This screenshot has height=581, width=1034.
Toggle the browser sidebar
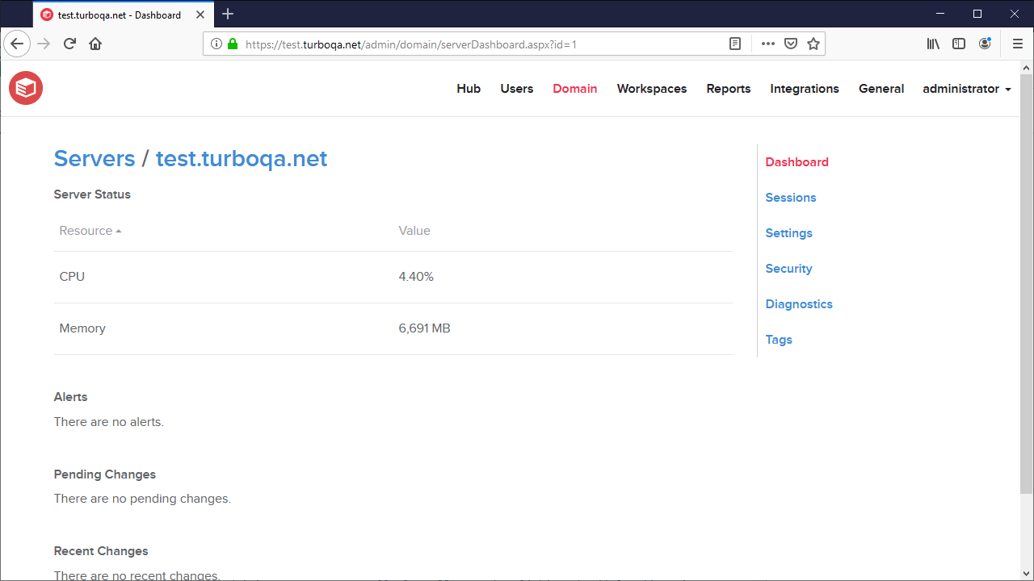pos(959,44)
